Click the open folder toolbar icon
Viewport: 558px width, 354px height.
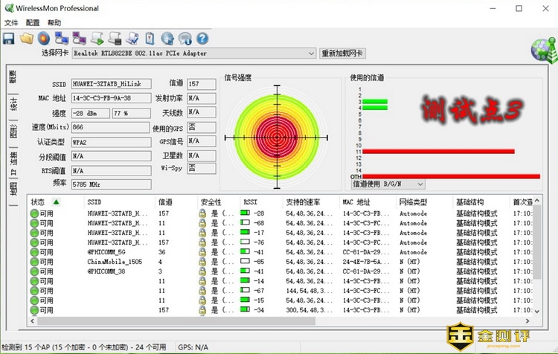[27, 38]
